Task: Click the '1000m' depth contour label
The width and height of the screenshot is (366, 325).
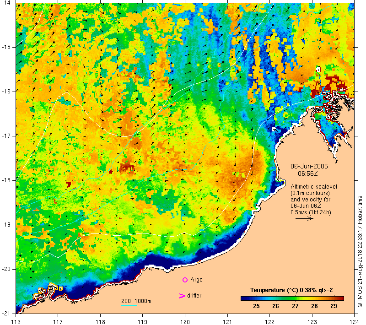Action: (x=143, y=301)
